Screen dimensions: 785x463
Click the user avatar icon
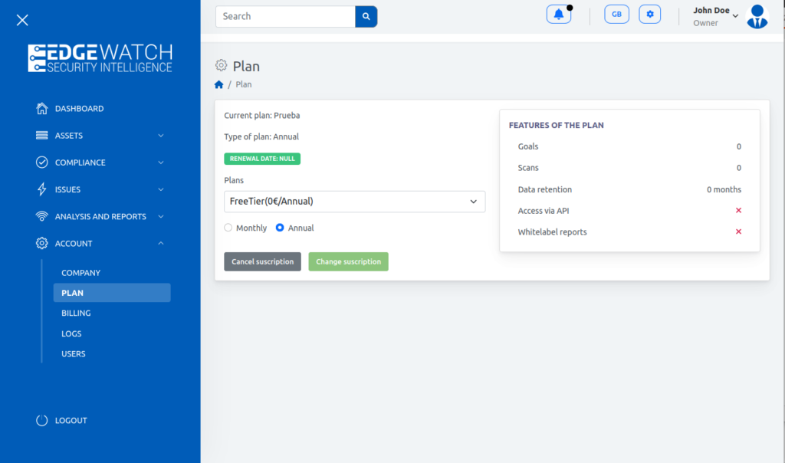click(757, 16)
